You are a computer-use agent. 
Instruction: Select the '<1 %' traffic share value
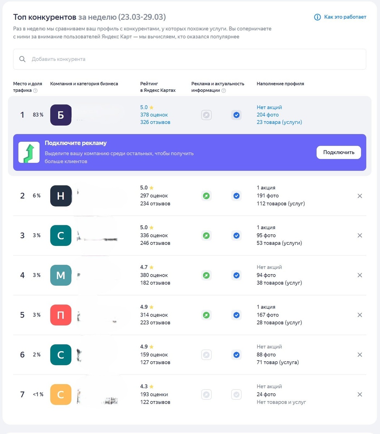click(38, 395)
